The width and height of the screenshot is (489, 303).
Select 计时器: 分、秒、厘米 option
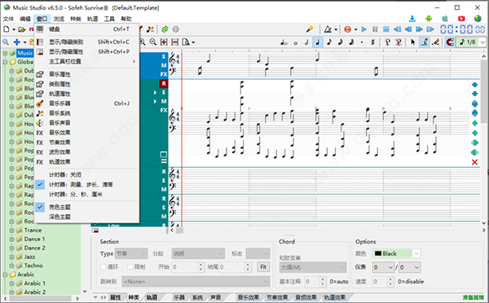click(x=86, y=194)
